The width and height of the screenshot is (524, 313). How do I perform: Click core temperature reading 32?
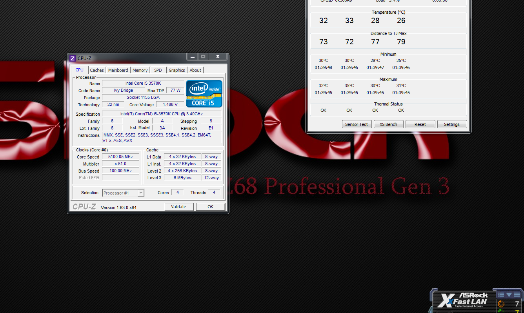pos(324,20)
